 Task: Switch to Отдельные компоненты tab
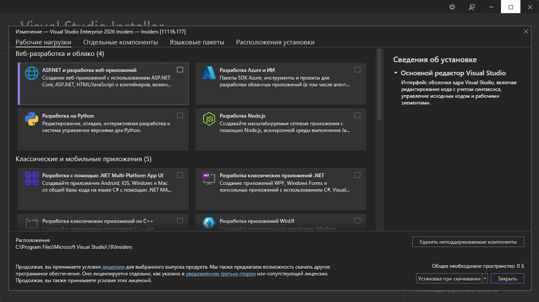click(x=120, y=42)
